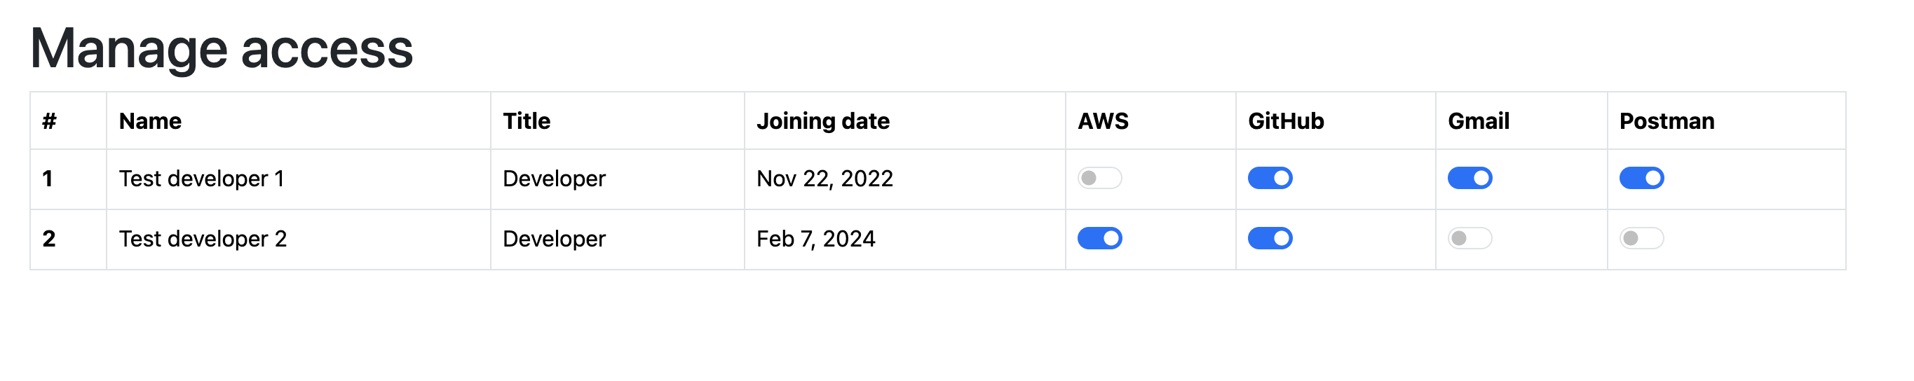Select the Gmail column header

pos(1479,121)
